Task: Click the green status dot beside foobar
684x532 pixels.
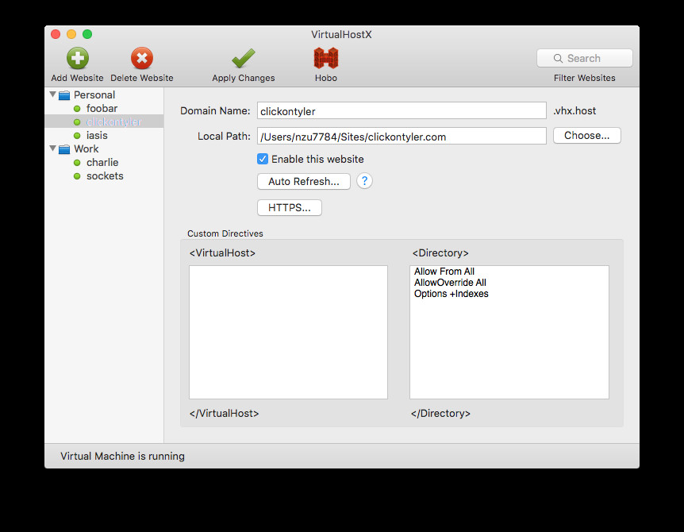Action: (77, 109)
